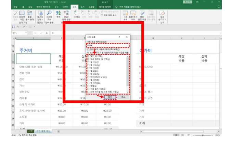Expand the Hide Ink (잉크 숨기기) dropdown arrow
Image resolution: width=228 pixels, height=152 pixels.
(x=165, y=19)
